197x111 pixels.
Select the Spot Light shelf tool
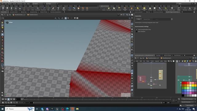point(114,9)
